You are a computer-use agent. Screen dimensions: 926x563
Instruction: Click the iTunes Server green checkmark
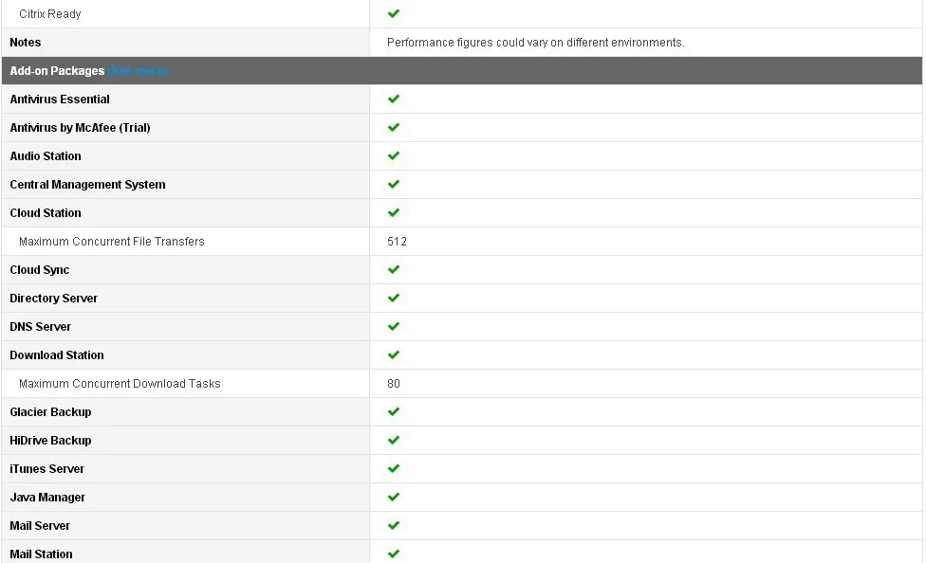[x=394, y=468]
